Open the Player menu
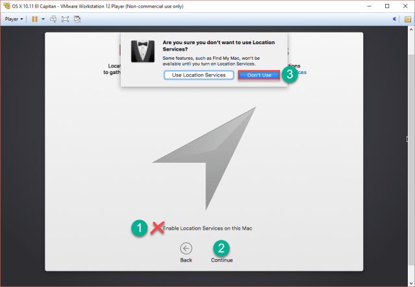Screen dimensions: 415x287 coord(14,19)
